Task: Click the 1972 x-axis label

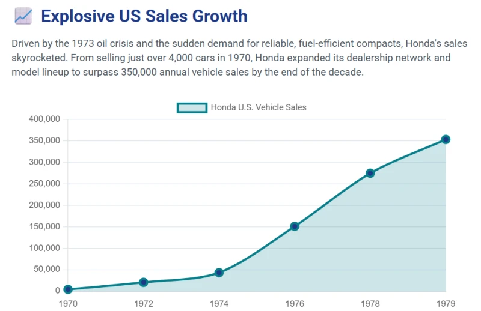Action: pyautogui.click(x=144, y=304)
